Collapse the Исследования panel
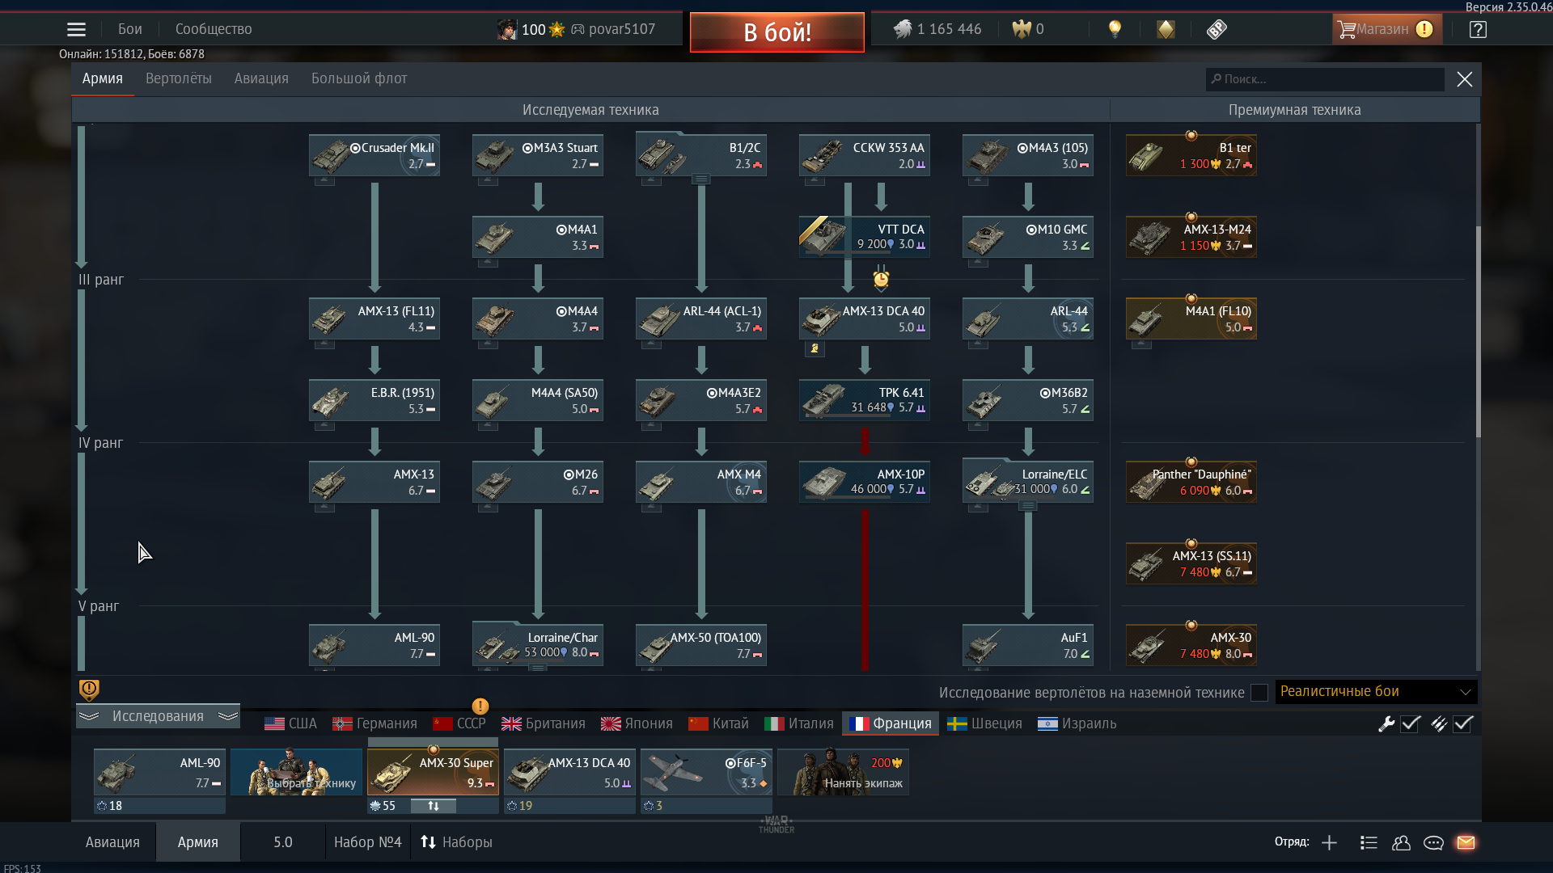1553x873 pixels. 159,716
